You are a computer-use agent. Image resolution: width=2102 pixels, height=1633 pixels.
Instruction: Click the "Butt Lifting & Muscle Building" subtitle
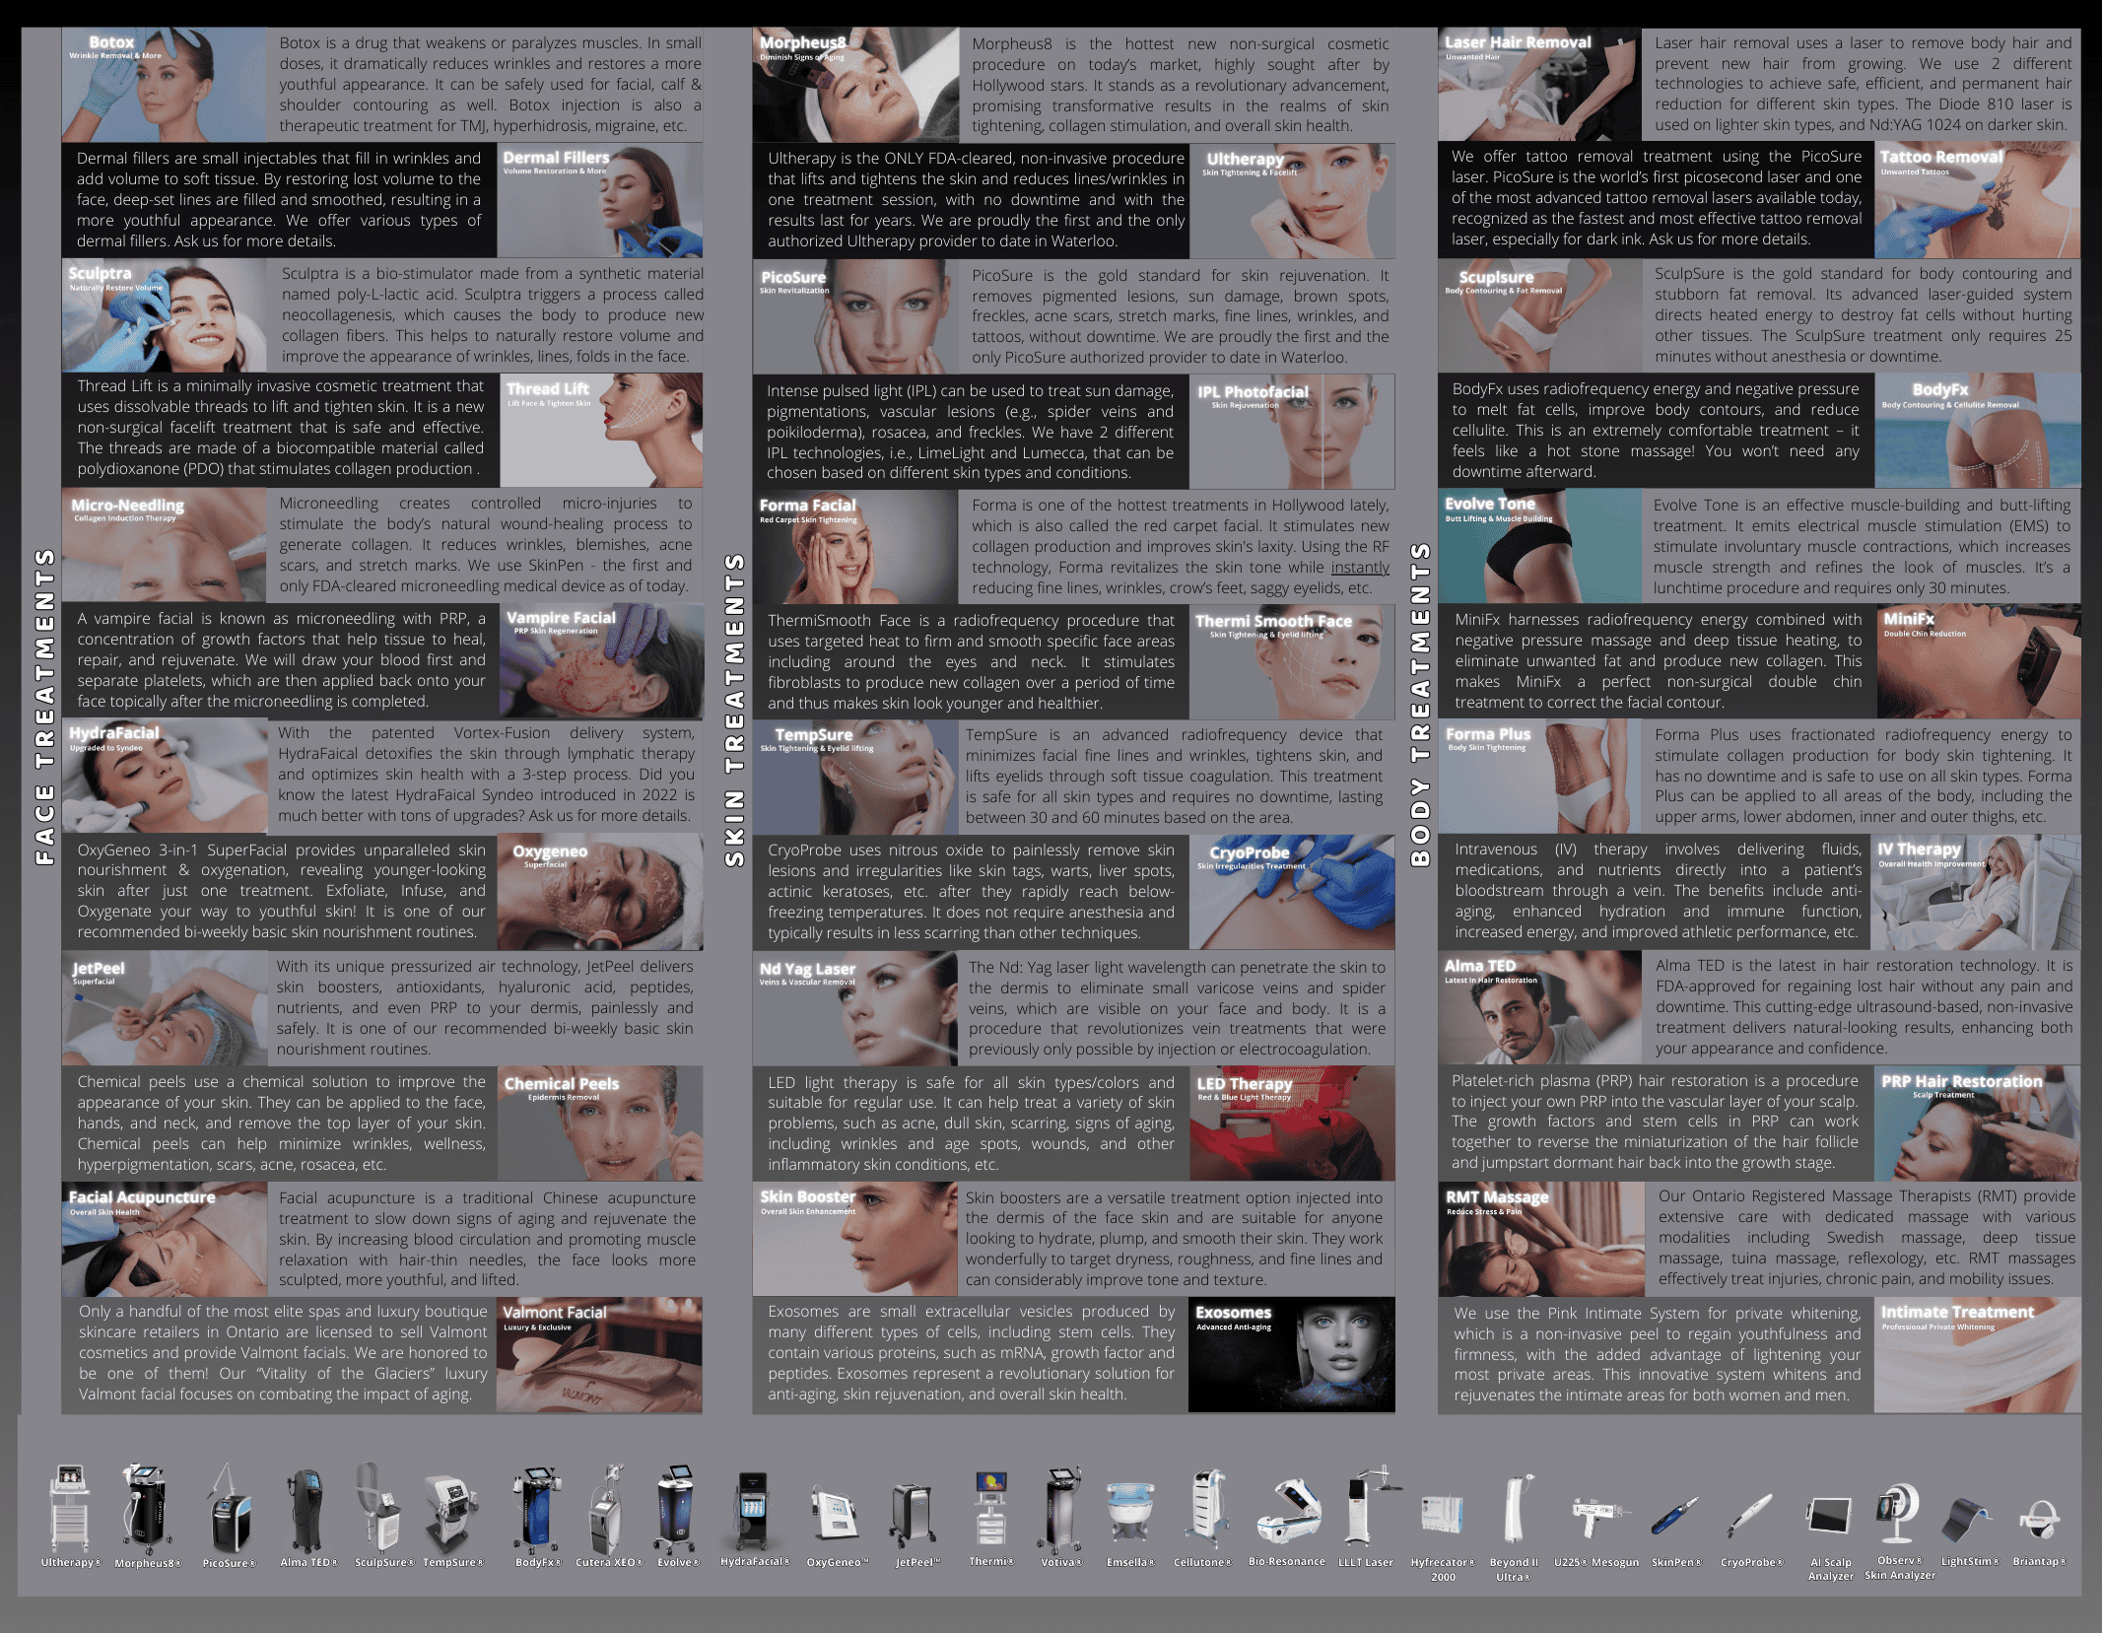click(1499, 519)
